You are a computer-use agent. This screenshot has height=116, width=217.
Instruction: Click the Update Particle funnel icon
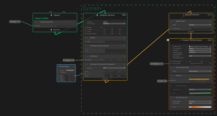(x=184, y=15)
